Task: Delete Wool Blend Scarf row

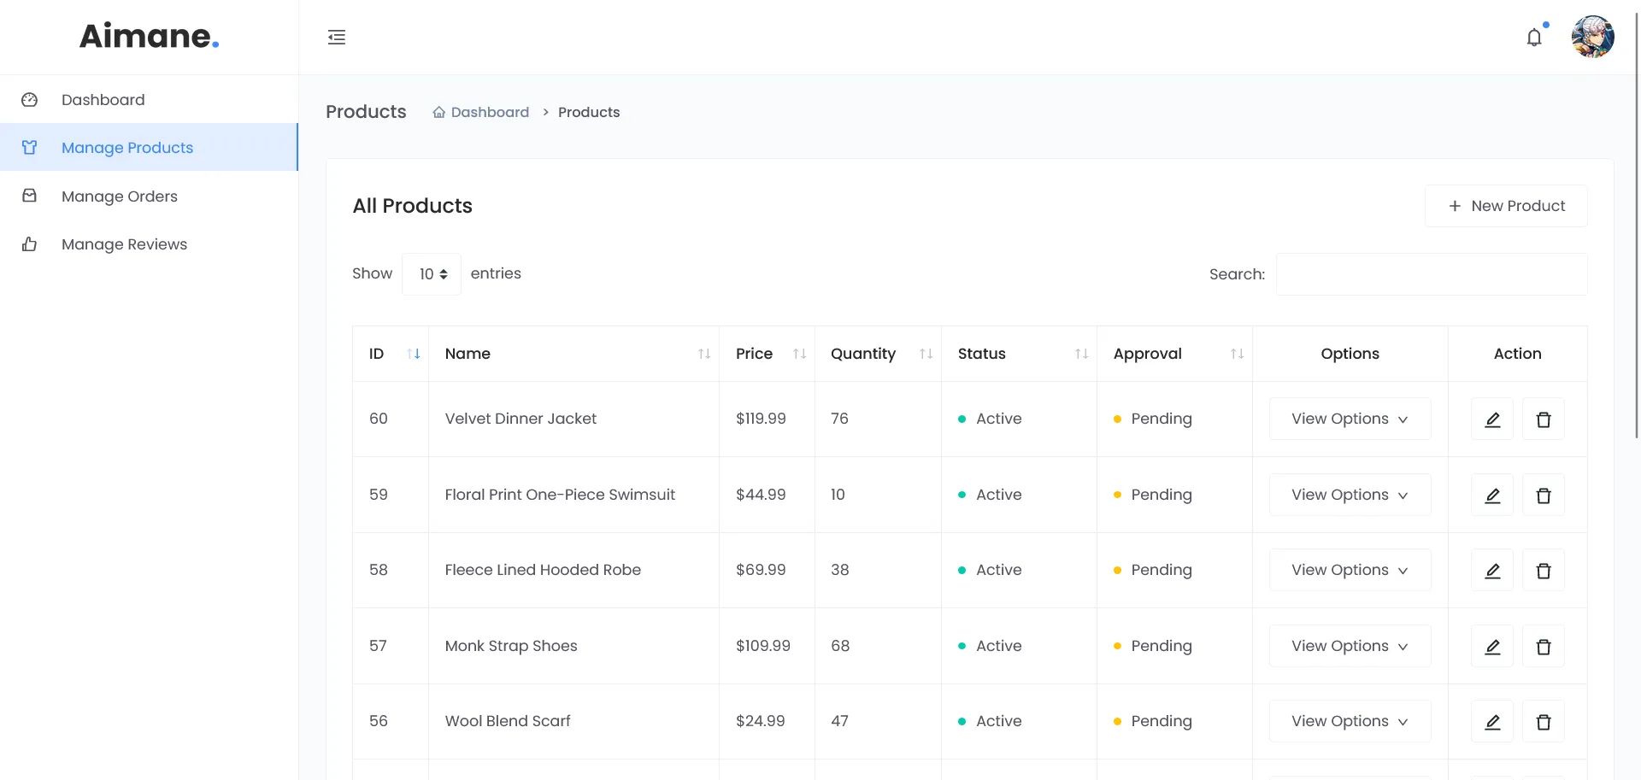Action: (x=1544, y=721)
